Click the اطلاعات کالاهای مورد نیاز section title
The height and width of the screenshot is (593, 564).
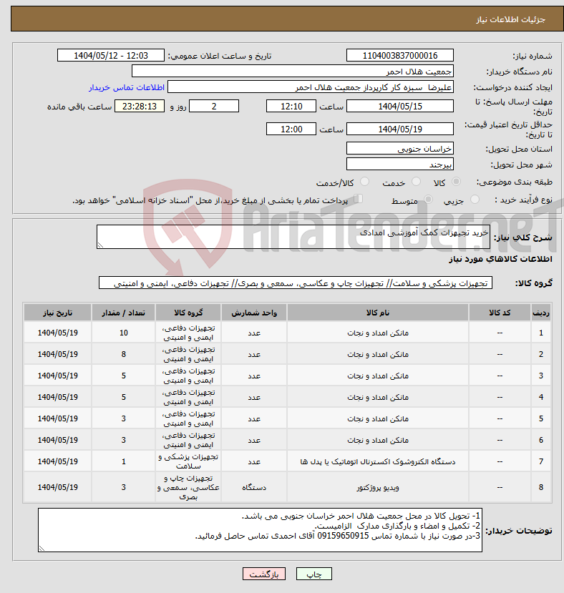click(x=500, y=259)
